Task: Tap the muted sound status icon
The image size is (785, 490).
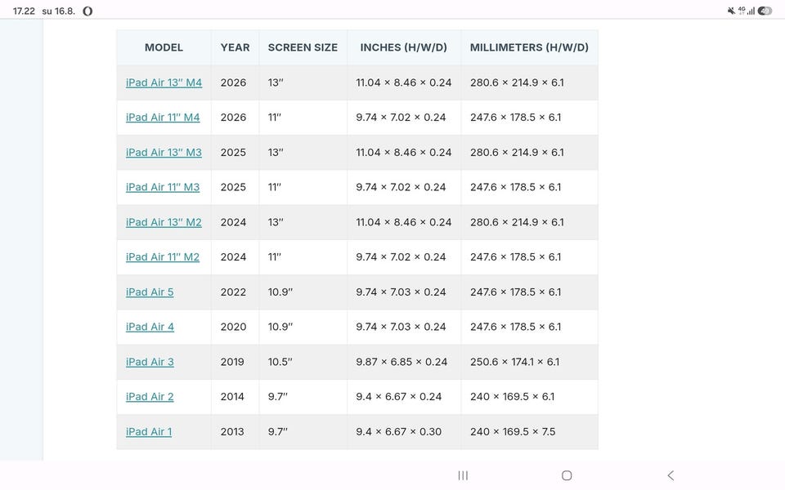Action: click(731, 11)
